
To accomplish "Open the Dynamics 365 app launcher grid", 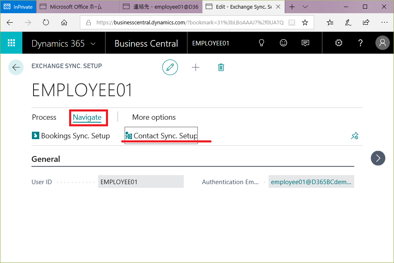I will point(11,43).
